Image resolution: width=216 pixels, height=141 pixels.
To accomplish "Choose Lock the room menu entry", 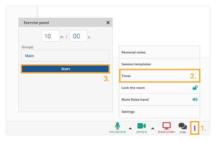I will pos(159,88).
